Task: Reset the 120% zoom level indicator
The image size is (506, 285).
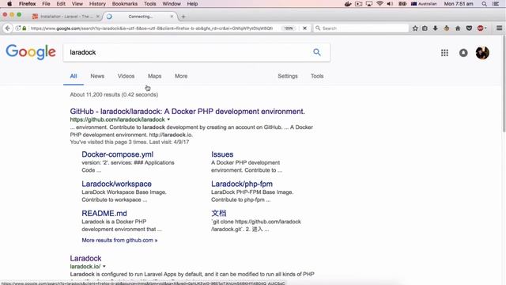Action: [289, 28]
